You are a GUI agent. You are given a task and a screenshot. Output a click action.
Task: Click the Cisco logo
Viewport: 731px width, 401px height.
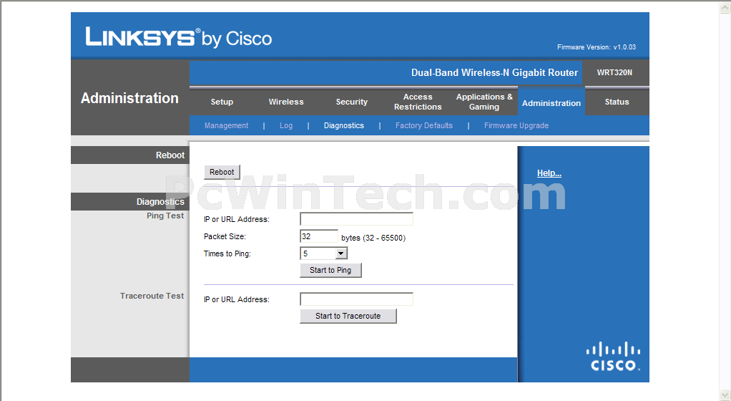pos(613,356)
